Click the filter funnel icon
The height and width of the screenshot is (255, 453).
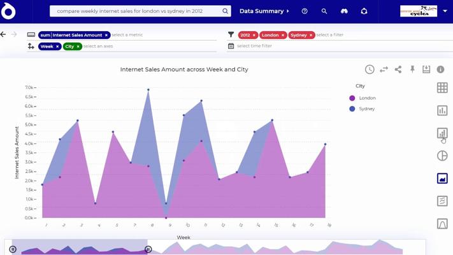(x=231, y=34)
